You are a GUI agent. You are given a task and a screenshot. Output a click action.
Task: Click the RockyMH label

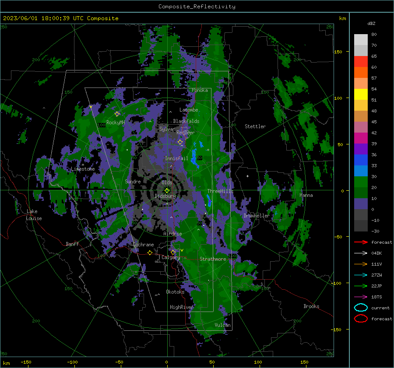click(116, 123)
